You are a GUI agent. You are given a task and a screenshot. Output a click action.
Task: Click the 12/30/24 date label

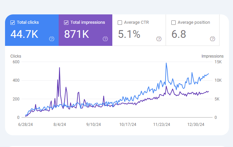(x=195, y=125)
